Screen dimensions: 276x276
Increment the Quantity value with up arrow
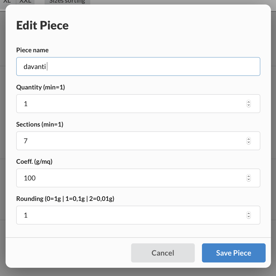[x=249, y=102]
